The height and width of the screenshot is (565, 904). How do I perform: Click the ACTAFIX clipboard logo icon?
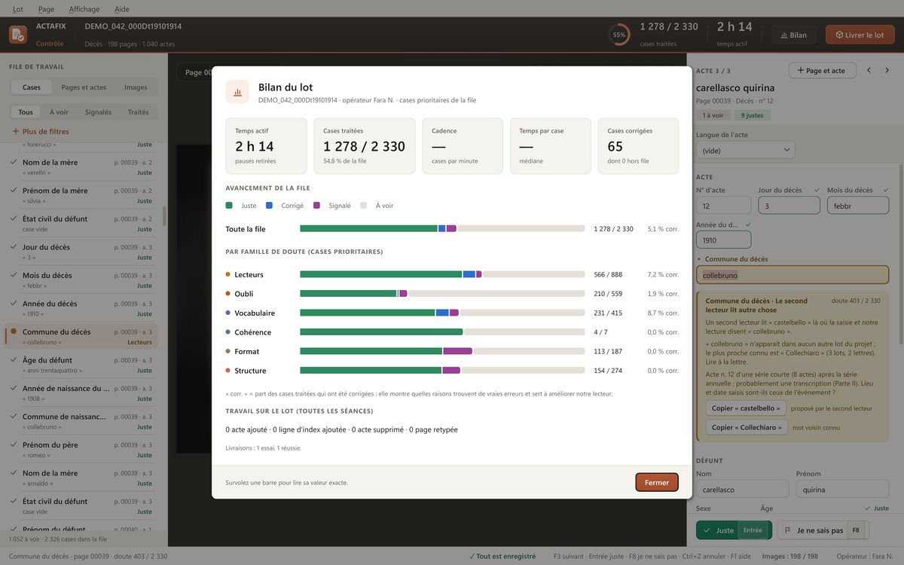18,35
